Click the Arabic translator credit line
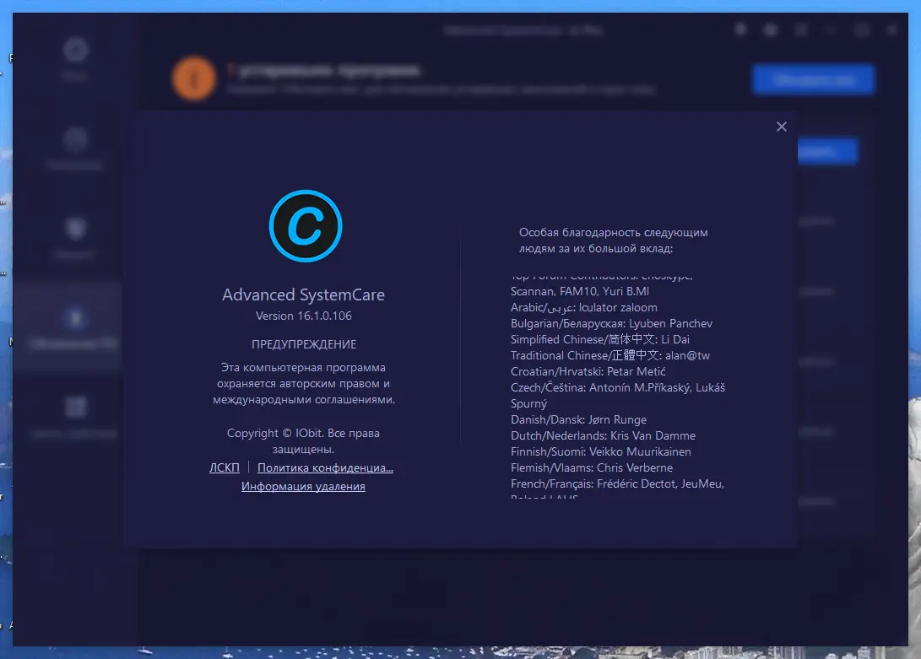The image size is (921, 659). (x=584, y=307)
